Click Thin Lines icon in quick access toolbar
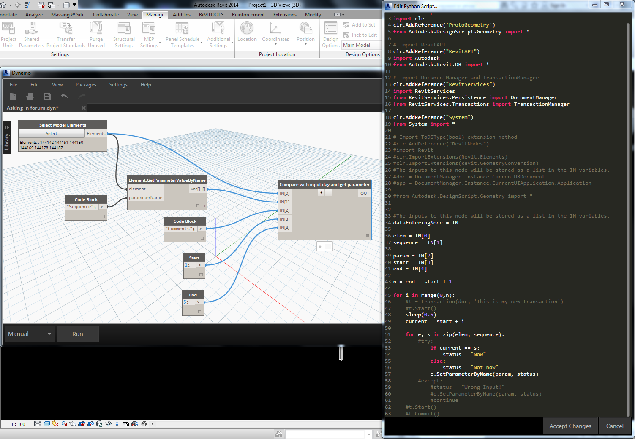Image resolution: width=635 pixels, height=439 pixels. tap(28, 5)
